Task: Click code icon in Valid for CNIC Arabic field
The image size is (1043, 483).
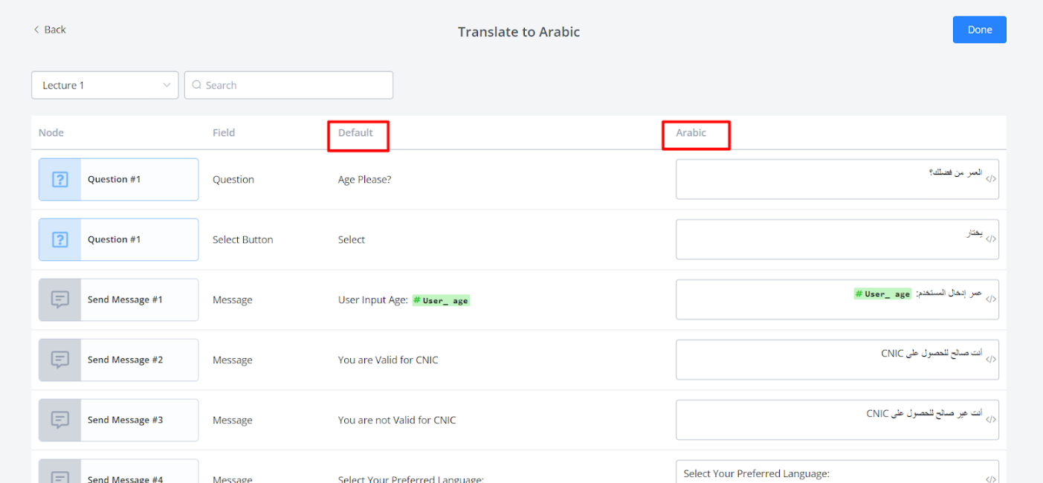Action: 990,360
